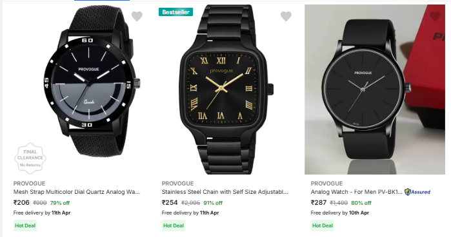This screenshot has height=237, width=451.
Task: Click the ₹287 price of third watch
Action: (x=318, y=202)
